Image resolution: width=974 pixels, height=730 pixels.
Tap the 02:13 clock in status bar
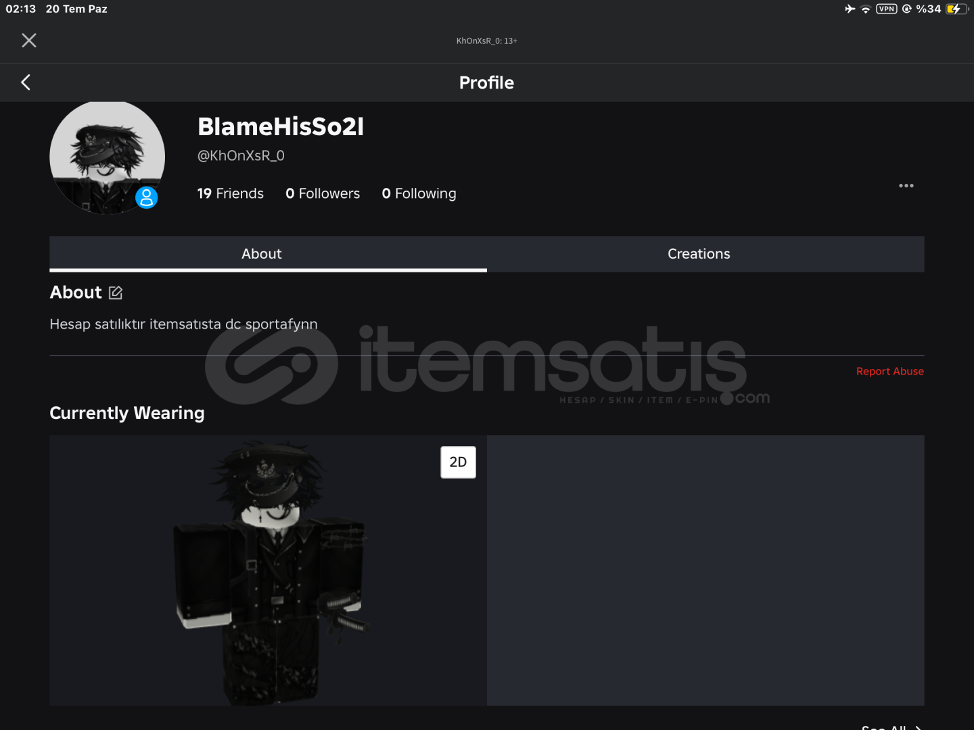(21, 9)
